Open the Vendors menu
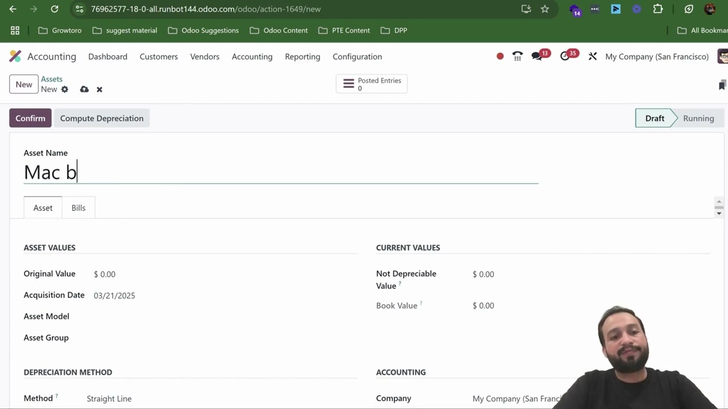This screenshot has width=728, height=409. [x=205, y=57]
